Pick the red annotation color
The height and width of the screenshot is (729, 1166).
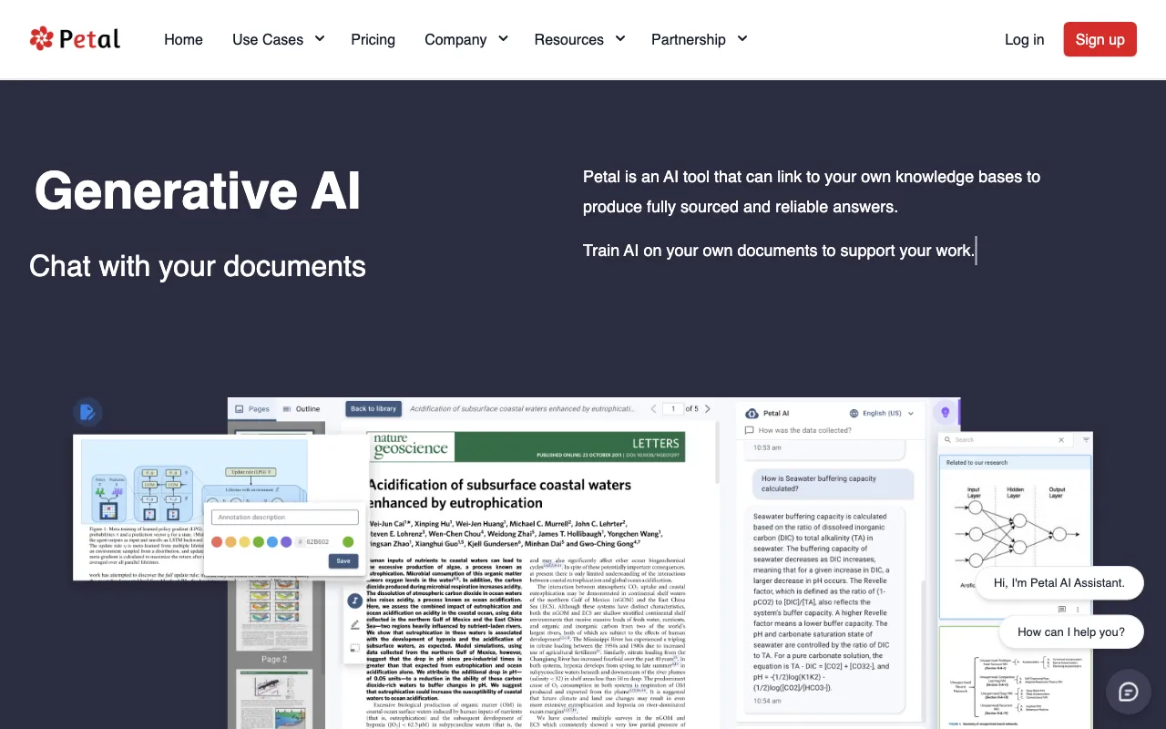click(x=217, y=541)
